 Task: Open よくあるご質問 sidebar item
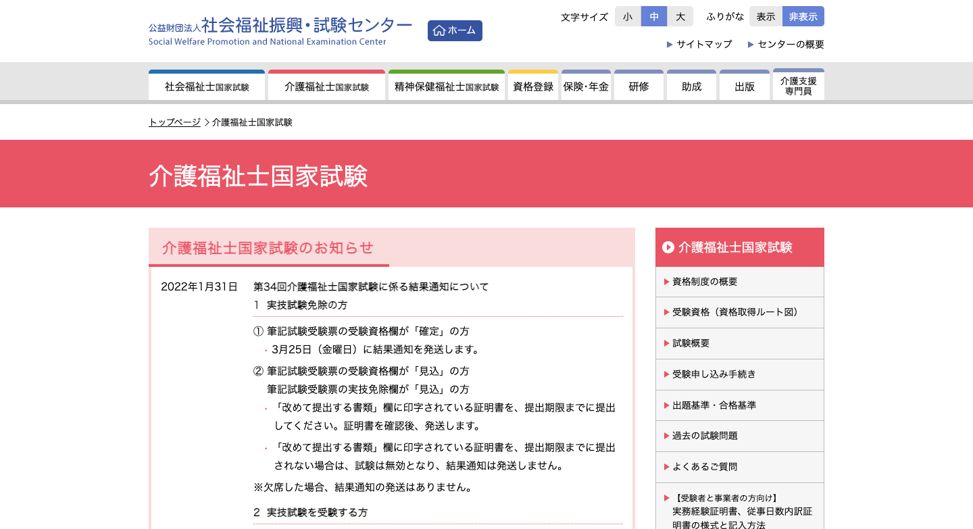pos(740,467)
